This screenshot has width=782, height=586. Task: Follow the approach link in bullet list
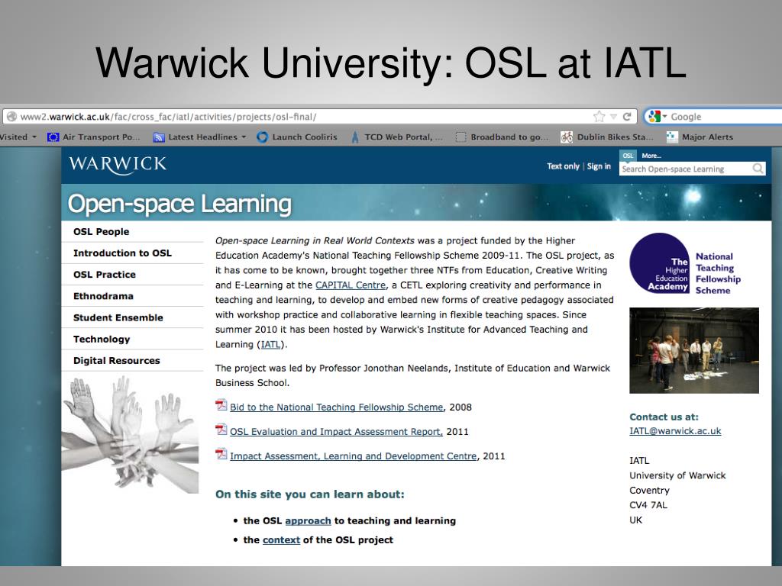tap(308, 520)
